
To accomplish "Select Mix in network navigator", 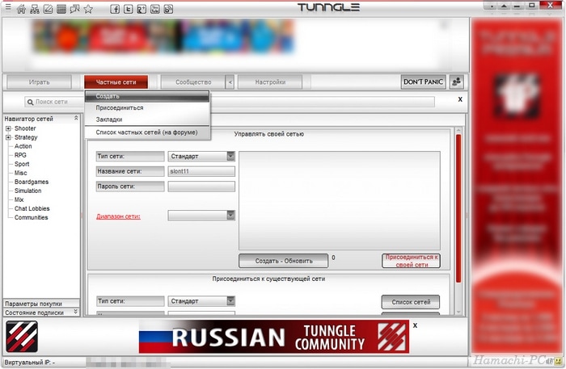I will [19, 199].
